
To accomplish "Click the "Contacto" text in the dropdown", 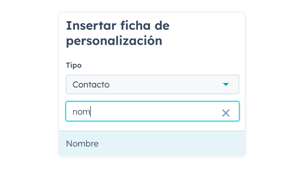I will click(91, 84).
